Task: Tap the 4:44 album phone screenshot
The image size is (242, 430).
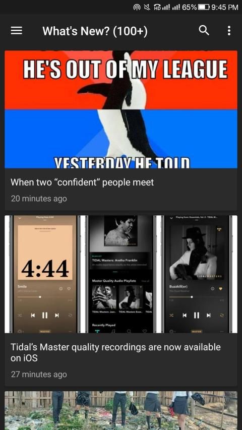Action: [45, 274]
